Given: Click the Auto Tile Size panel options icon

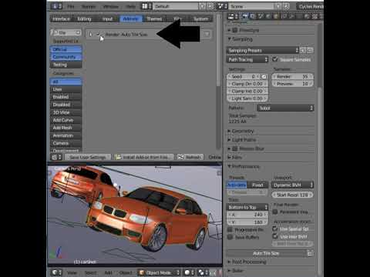Looking at the screenshot, I should [x=311, y=253].
